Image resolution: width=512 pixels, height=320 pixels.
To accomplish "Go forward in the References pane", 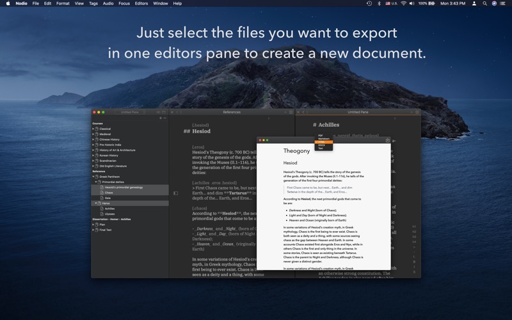I will pyautogui.click(x=180, y=112).
